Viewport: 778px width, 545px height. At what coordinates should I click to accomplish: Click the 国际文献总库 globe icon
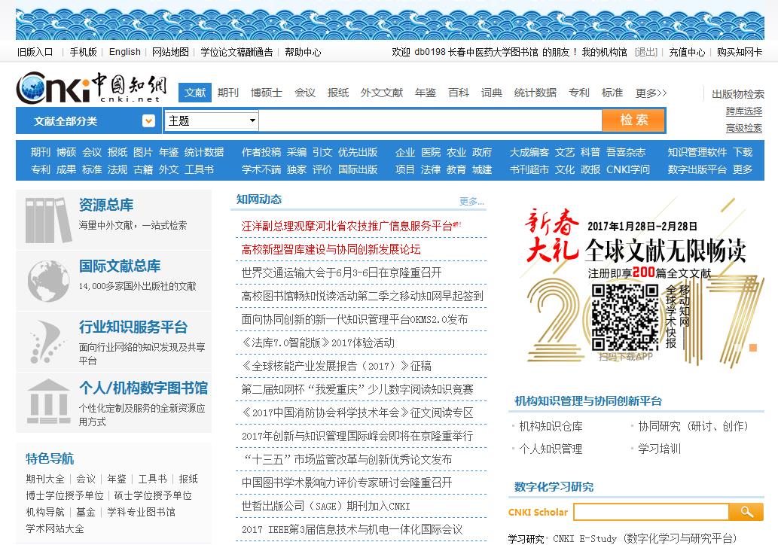[48, 282]
